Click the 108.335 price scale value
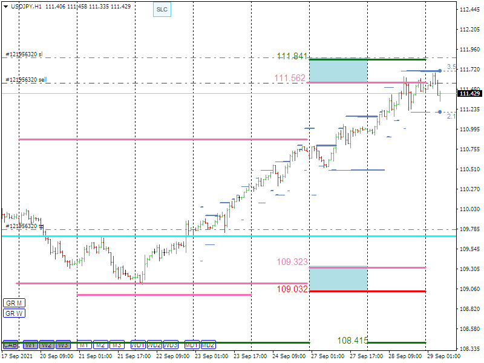 tap(470, 349)
